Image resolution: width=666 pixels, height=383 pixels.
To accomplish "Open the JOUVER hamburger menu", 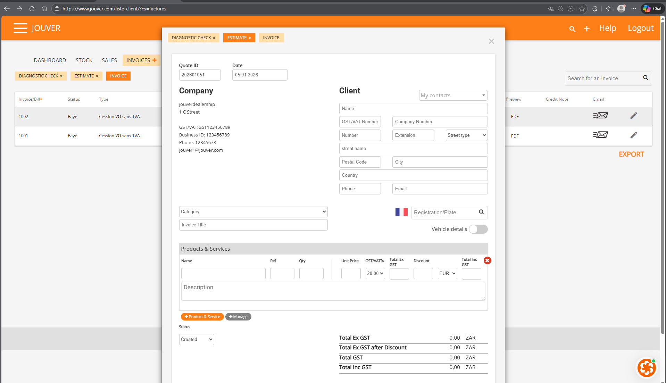I will (x=20, y=28).
